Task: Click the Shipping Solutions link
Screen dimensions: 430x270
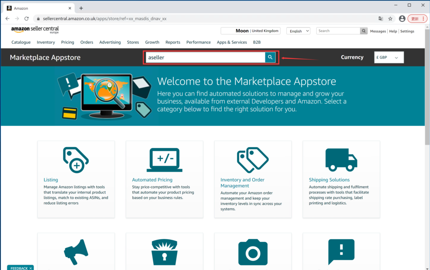Action: 329,180
